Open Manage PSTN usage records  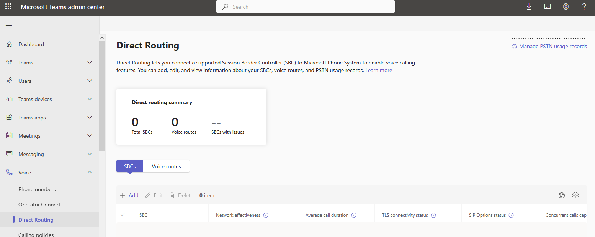click(548, 46)
